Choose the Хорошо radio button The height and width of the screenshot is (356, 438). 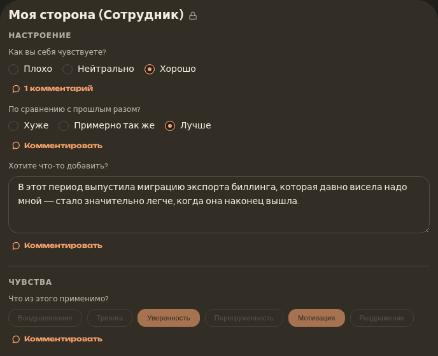click(x=150, y=69)
